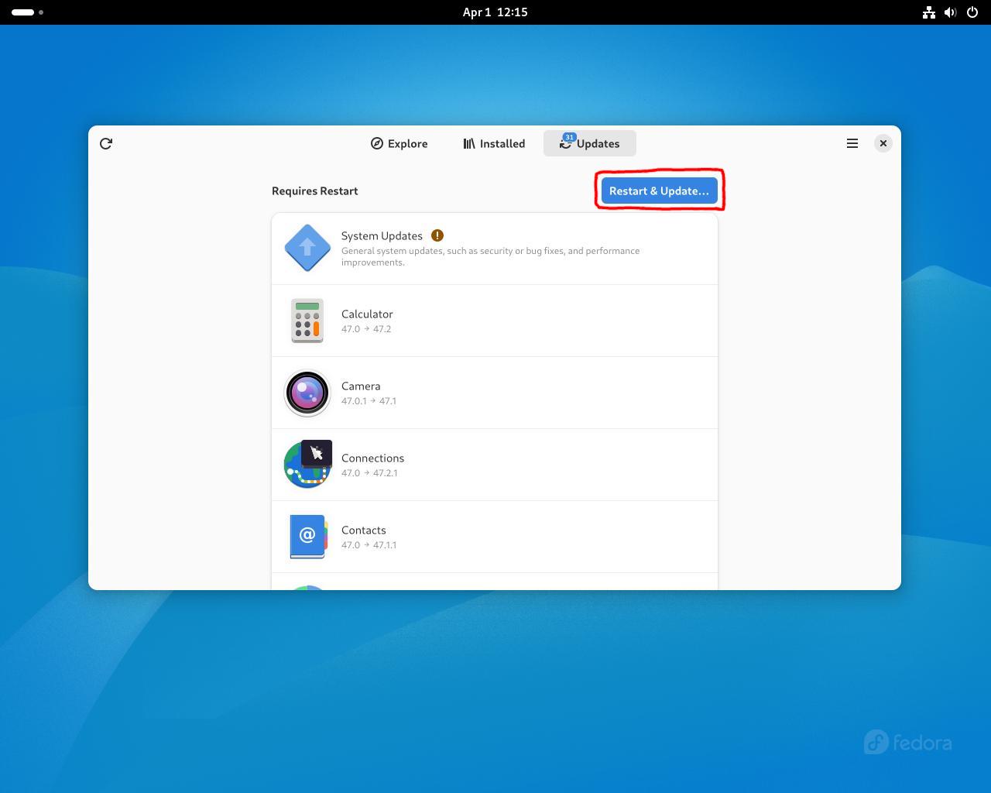Click the System Updates diamond icon

coord(307,248)
